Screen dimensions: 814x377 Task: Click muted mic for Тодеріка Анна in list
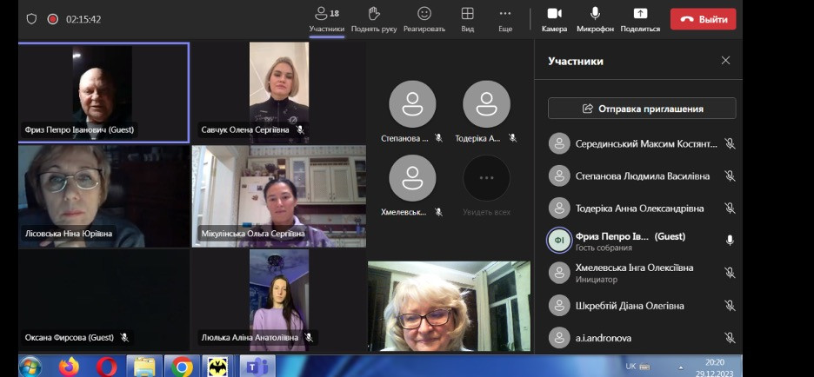click(x=730, y=208)
